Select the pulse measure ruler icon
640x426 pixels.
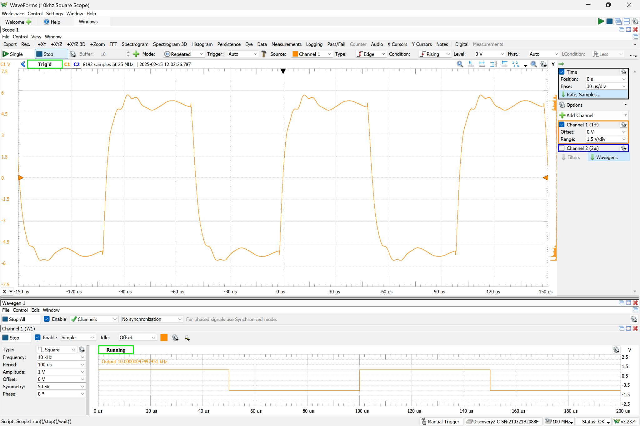click(504, 64)
